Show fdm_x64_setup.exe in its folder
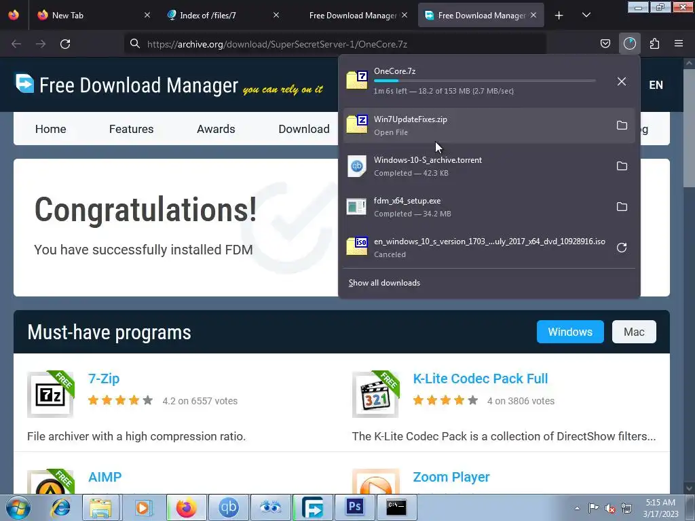 click(622, 207)
